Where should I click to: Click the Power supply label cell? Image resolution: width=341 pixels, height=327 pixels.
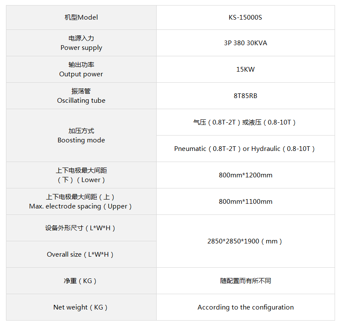[81, 43]
